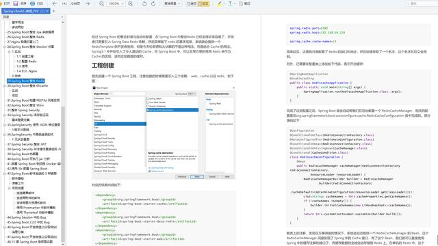
Task: Select outline item 37.Spring Security JWT
Action: (x=27, y=144)
